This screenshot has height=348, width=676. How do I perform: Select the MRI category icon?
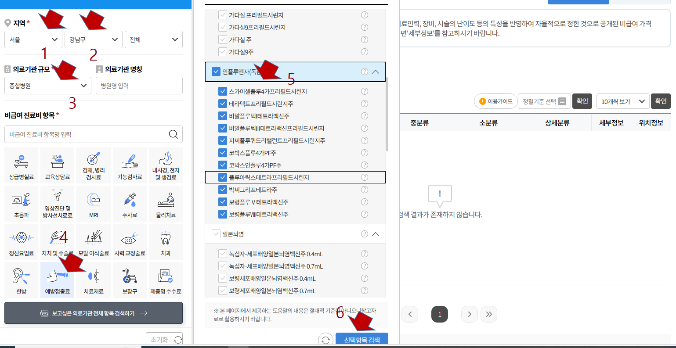93,203
